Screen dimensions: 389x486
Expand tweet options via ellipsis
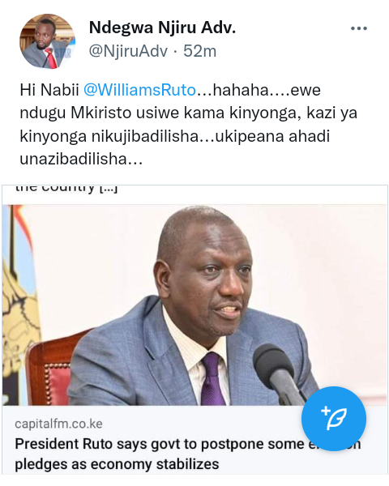tap(359, 28)
